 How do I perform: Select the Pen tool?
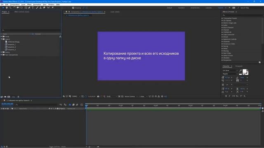coord(29,8)
